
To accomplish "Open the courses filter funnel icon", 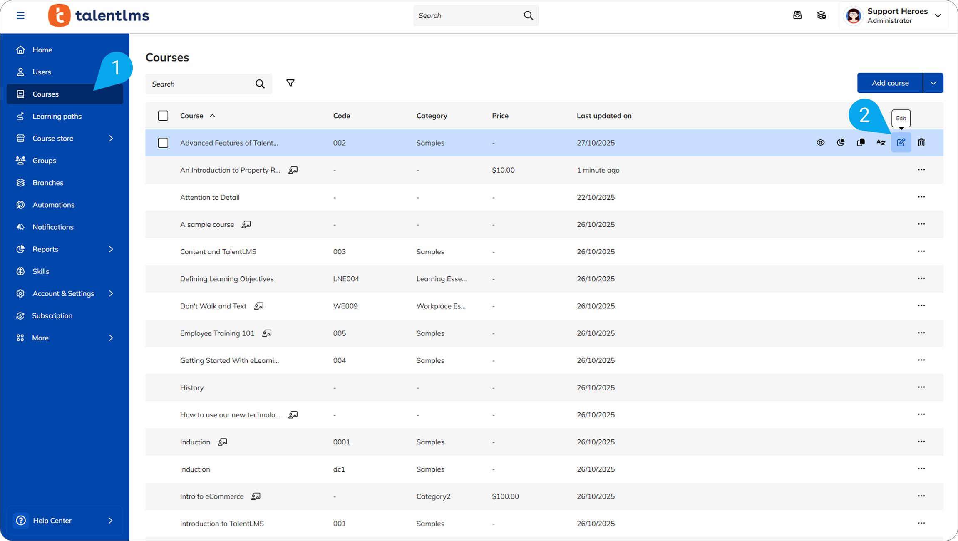I will pos(290,83).
